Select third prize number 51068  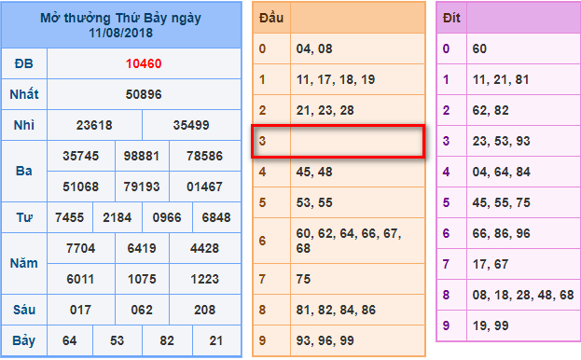click(81, 187)
